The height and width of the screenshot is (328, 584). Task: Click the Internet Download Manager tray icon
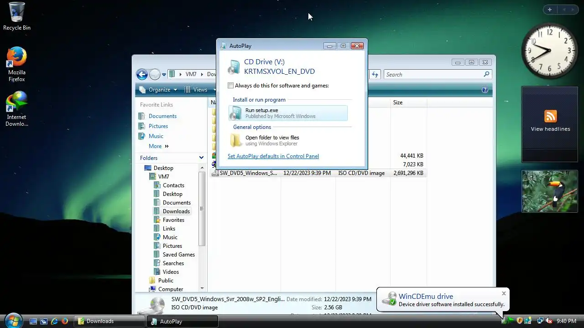[511, 321]
